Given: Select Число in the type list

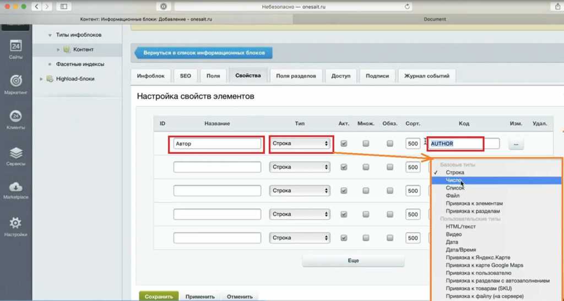Looking at the screenshot, I should coord(496,180).
